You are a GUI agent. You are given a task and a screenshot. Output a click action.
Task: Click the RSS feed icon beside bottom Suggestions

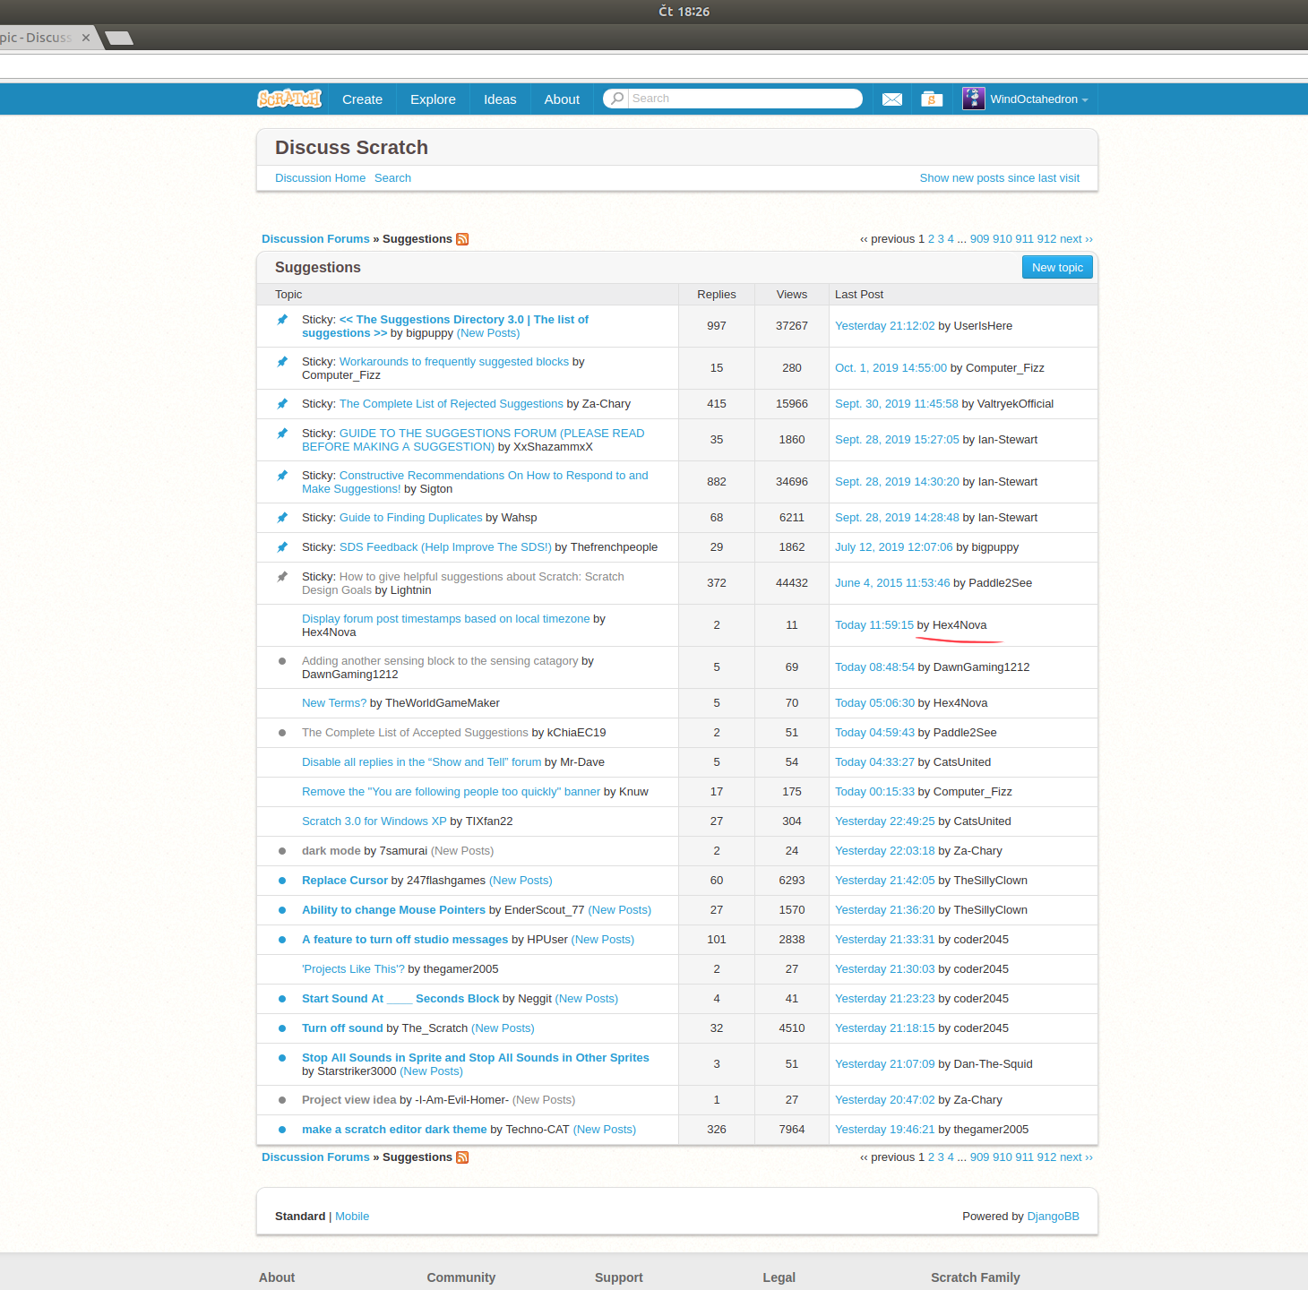[x=462, y=1157]
